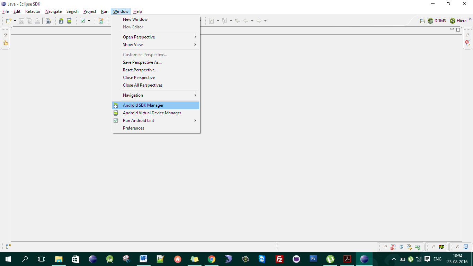Open the Help menu

tap(137, 11)
